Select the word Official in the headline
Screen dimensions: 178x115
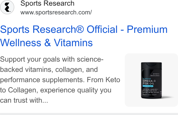point(102,30)
